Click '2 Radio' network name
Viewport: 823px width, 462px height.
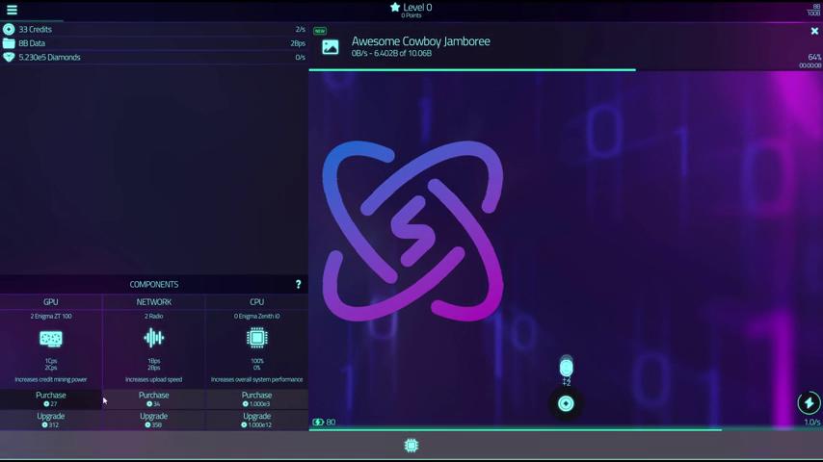[x=154, y=317]
